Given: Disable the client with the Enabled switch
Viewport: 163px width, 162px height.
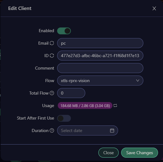Looking at the screenshot, I should [64, 31].
